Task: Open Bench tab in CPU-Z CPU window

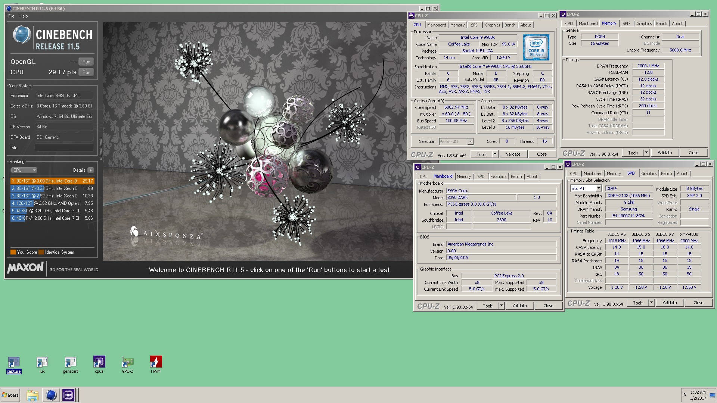Action: (510, 25)
